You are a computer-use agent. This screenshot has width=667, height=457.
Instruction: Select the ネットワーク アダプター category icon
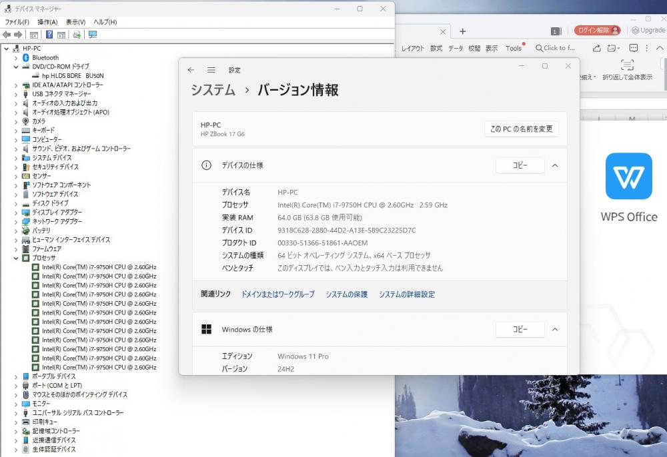[x=25, y=221]
